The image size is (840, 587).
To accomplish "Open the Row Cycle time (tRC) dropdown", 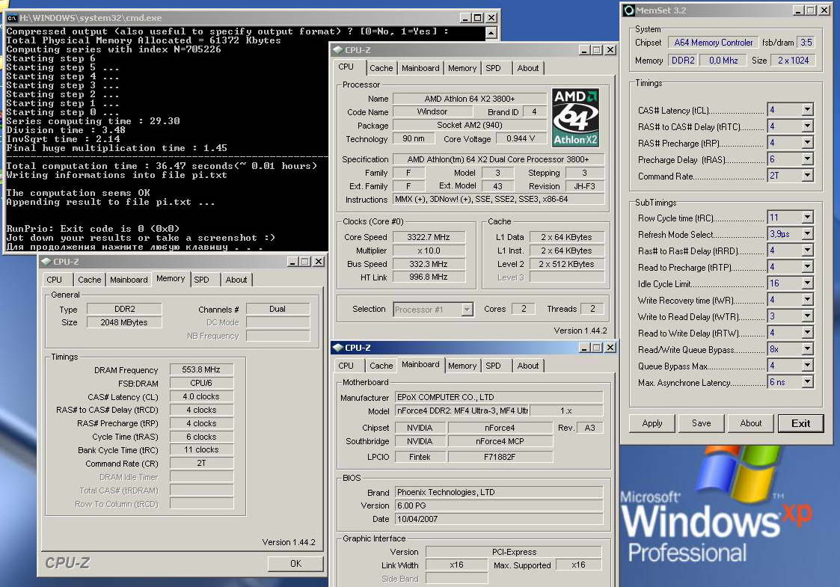I will coord(807,218).
